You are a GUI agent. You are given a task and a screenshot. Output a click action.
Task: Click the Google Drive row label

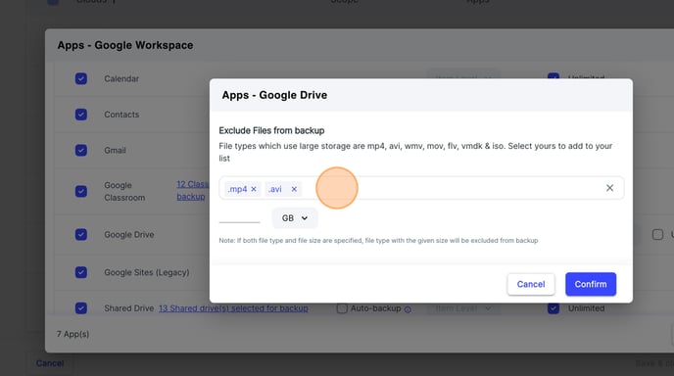coord(129,235)
